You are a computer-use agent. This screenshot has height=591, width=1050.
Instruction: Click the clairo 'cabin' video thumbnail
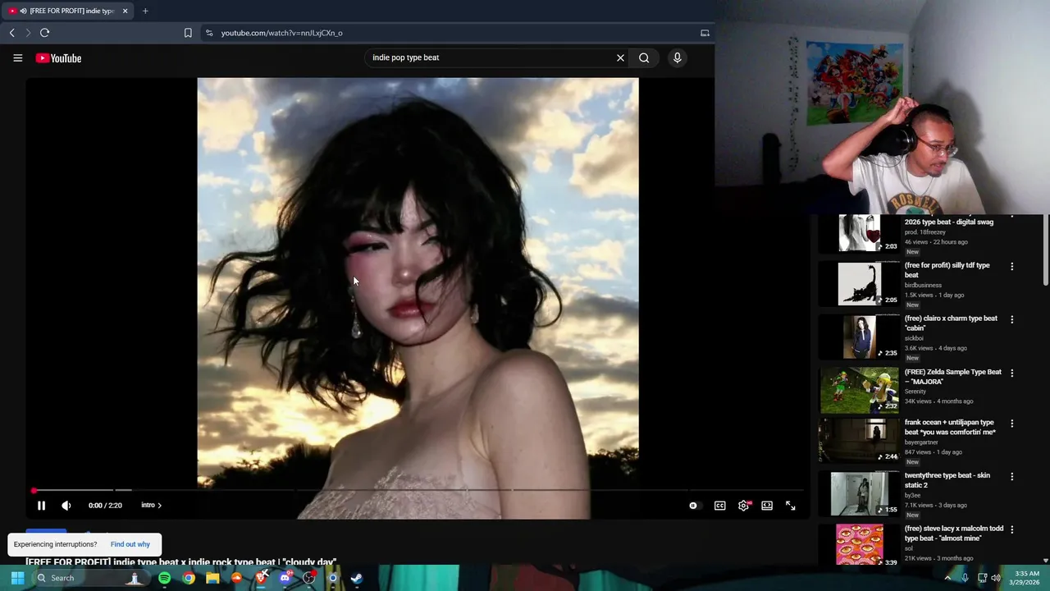click(859, 337)
